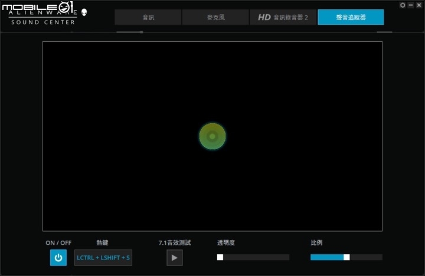The height and width of the screenshot is (276, 425).
Task: Click the 比例 scale slider handle
Action: (346, 257)
